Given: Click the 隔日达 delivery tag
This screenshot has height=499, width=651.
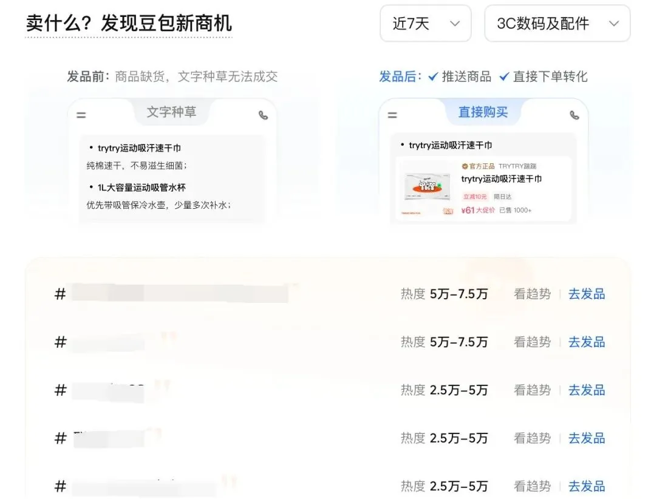Looking at the screenshot, I should pos(502,196).
